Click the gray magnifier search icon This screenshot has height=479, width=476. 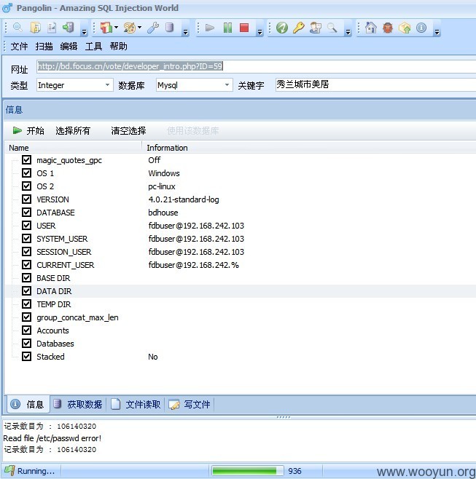click(x=332, y=28)
